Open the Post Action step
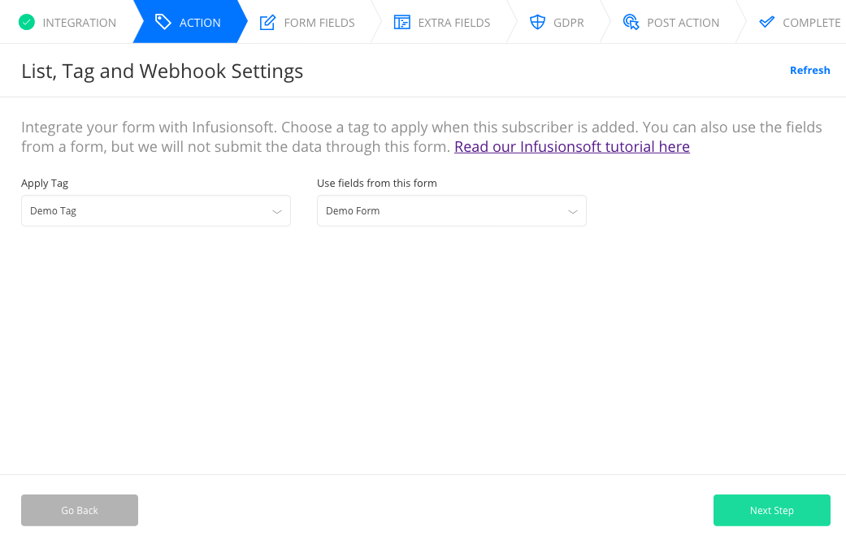 click(683, 23)
